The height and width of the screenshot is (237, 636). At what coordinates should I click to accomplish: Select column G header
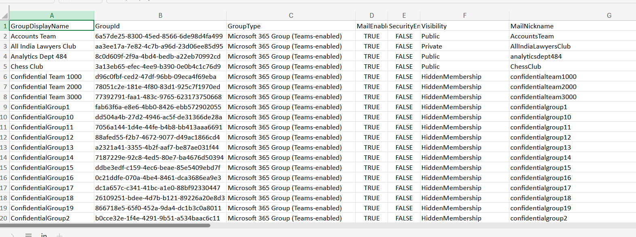(609, 16)
